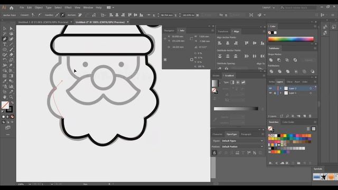Click Divide in Pathfinders row
Image resolution: width=338 pixels, height=190 pixels.
[x=271, y=71]
